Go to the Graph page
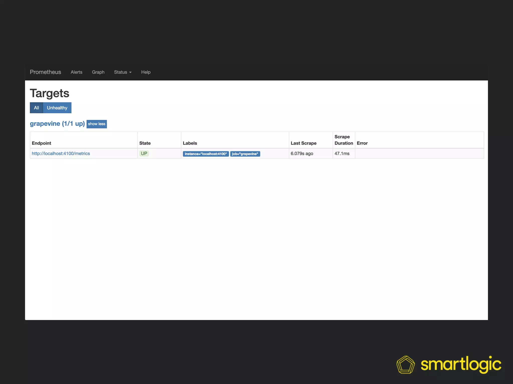513x384 pixels. coord(98,72)
